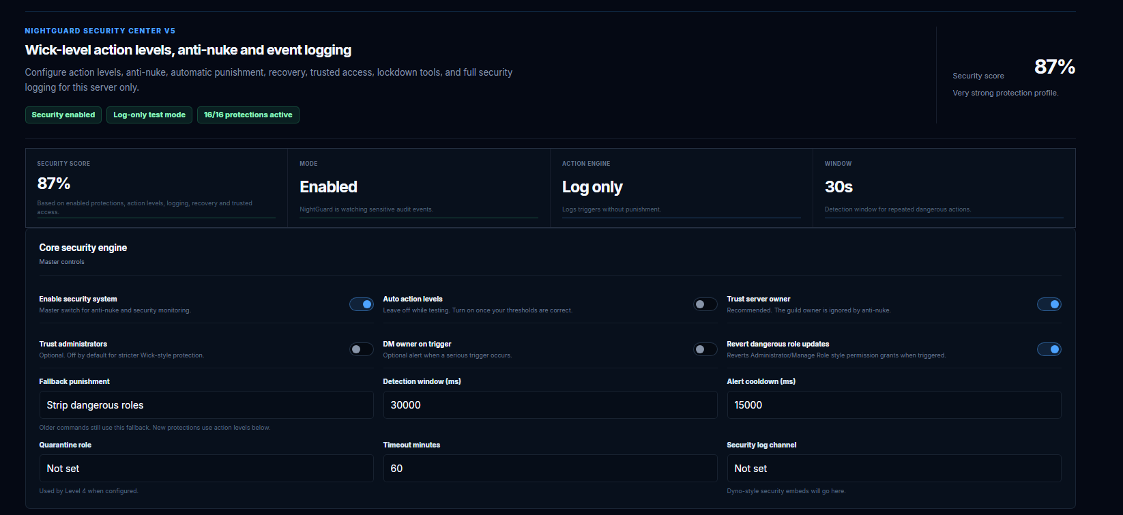
Task: Click the 'Wick-level action levels' page title
Action: [x=188, y=50]
